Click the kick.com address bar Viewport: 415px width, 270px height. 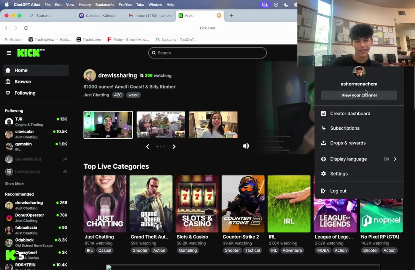click(x=207, y=28)
